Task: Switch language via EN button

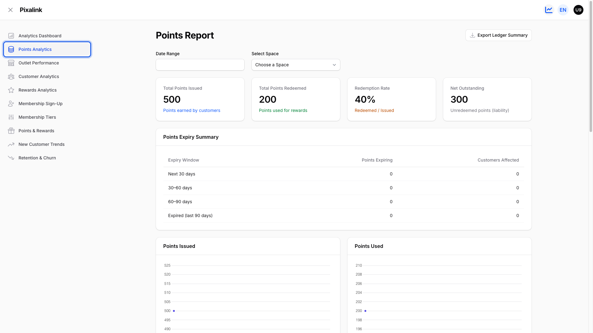Action: (x=563, y=10)
